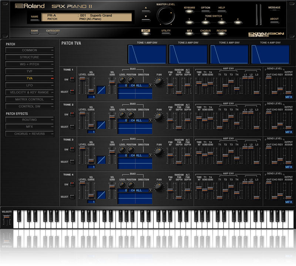Click the Tone 3 pan knob
Viewport: 296px width, 266px height.
[159, 153]
